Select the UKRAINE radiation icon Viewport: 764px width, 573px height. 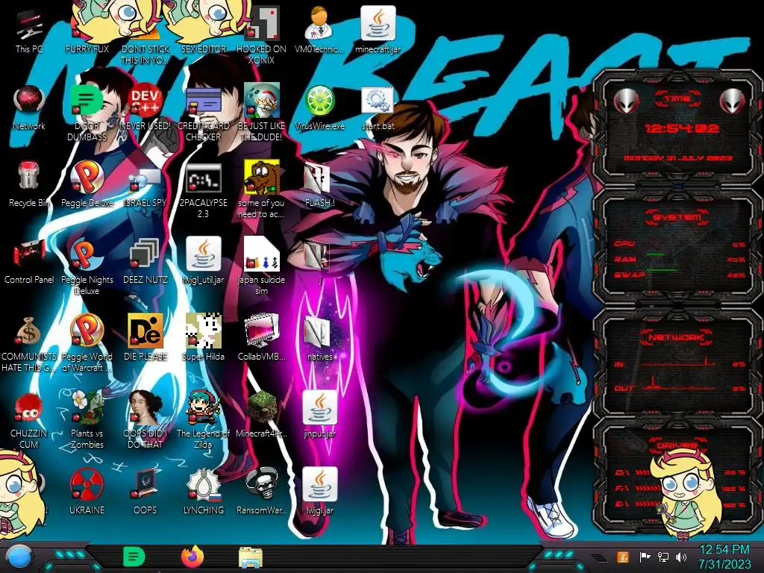click(87, 492)
